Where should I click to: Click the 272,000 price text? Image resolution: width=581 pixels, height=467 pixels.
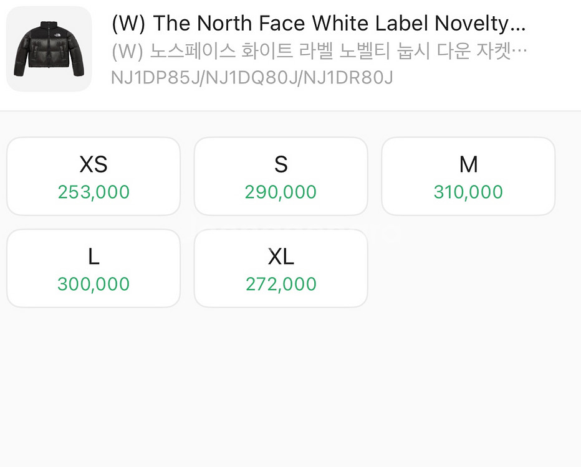click(281, 284)
